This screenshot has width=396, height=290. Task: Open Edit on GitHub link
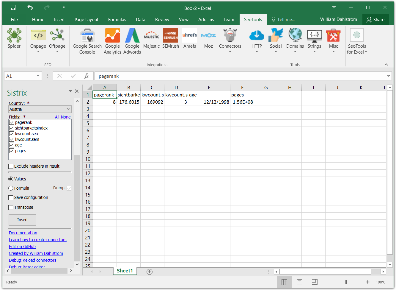click(22, 247)
